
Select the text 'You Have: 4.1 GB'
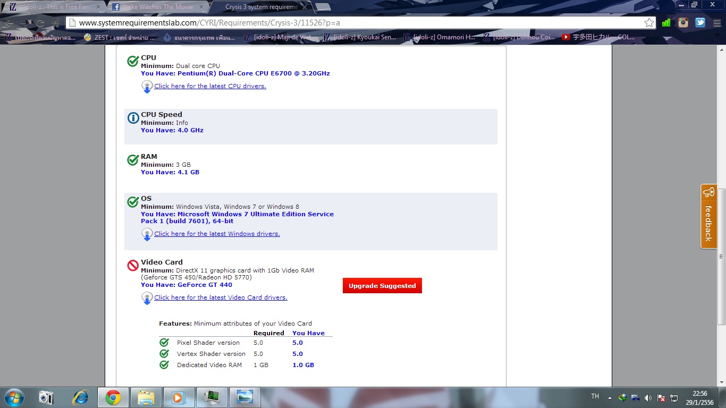170,172
